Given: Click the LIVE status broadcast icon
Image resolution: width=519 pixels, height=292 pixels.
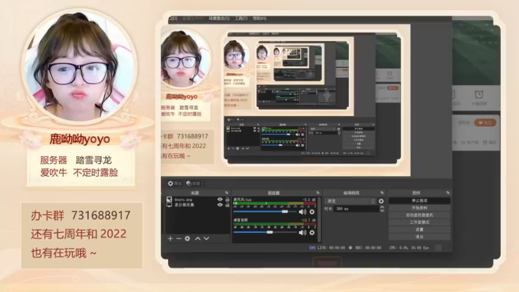Looking at the screenshot, I should (x=312, y=248).
